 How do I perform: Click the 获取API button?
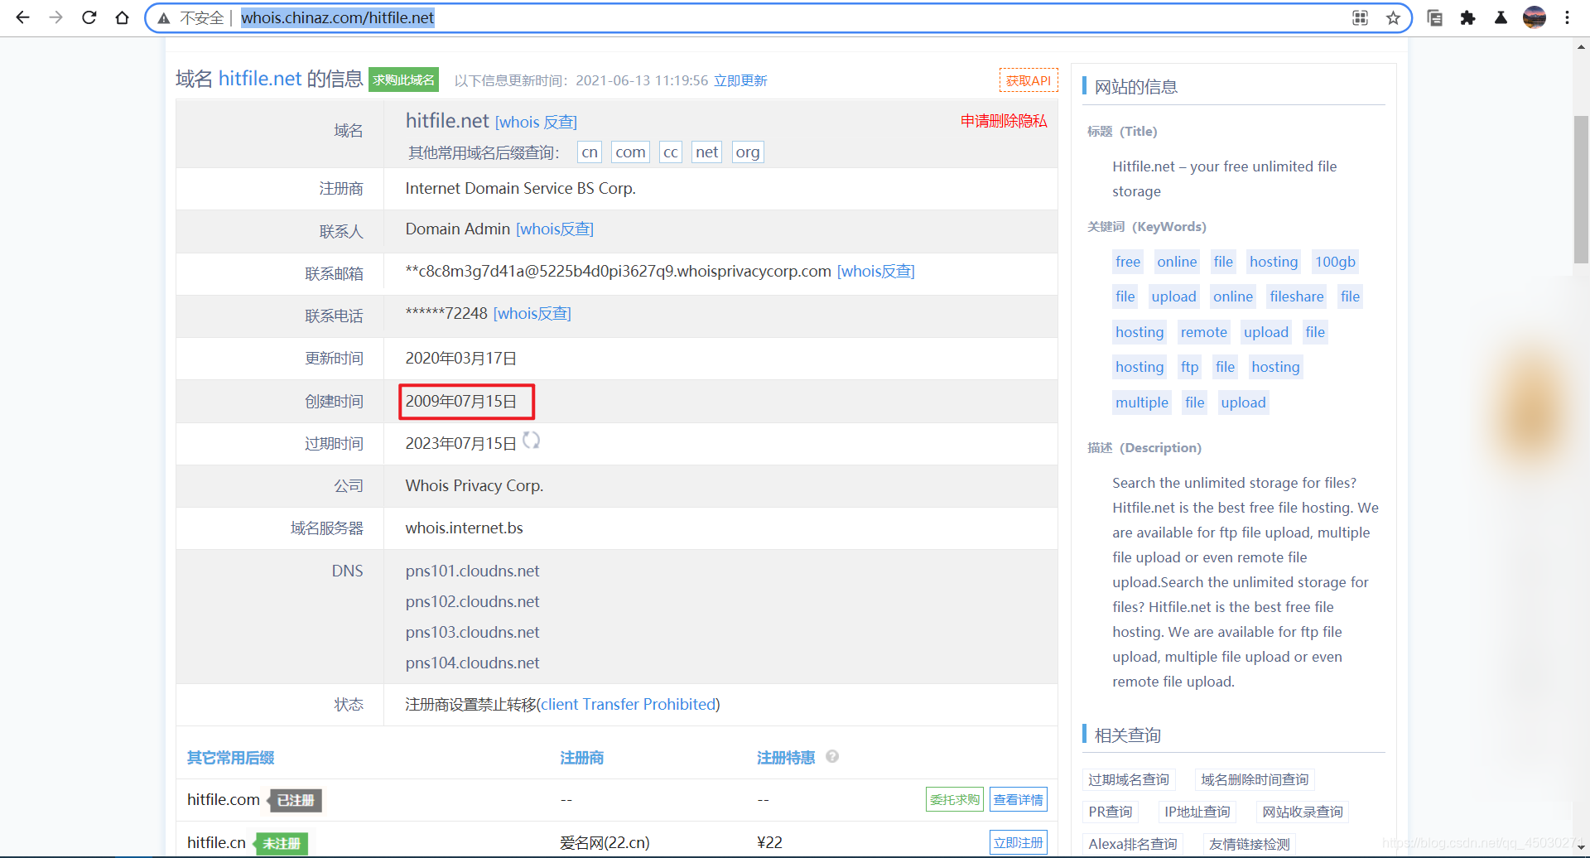tap(1029, 80)
